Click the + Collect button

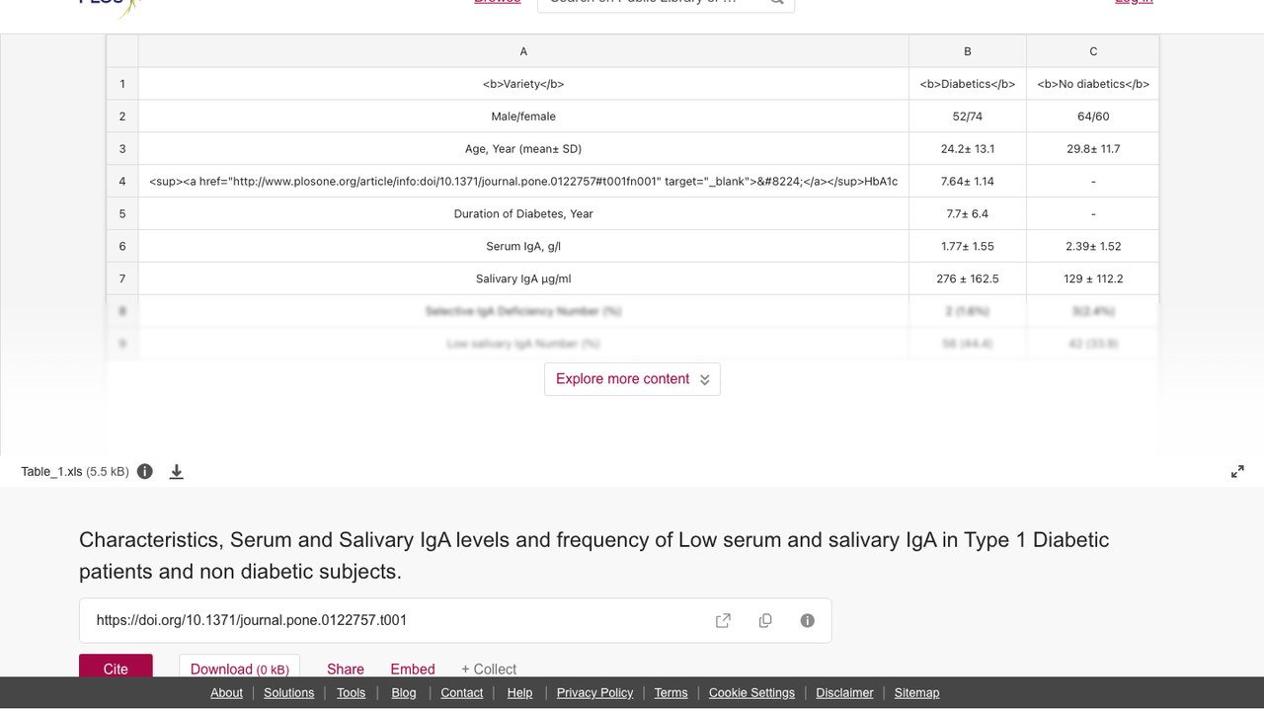tap(489, 669)
